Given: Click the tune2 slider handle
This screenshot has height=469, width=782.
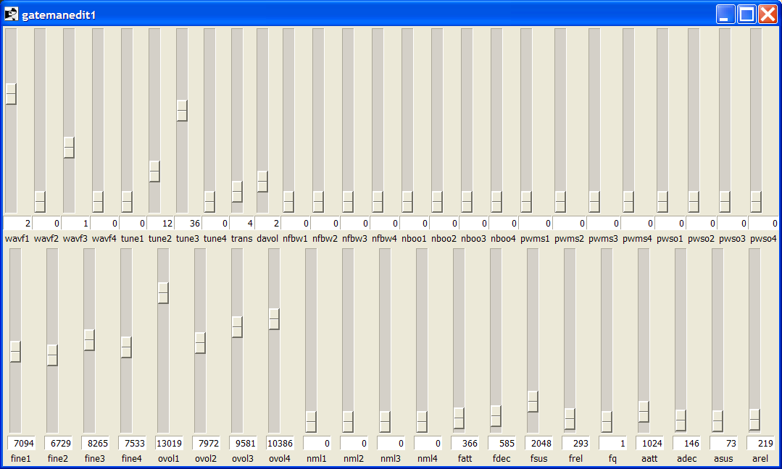Looking at the screenshot, I should click(154, 172).
